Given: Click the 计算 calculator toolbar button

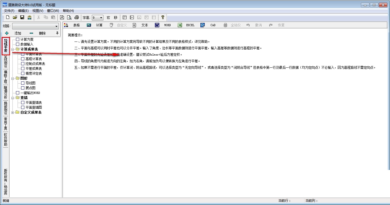Looking at the screenshot, I should point(95,25).
